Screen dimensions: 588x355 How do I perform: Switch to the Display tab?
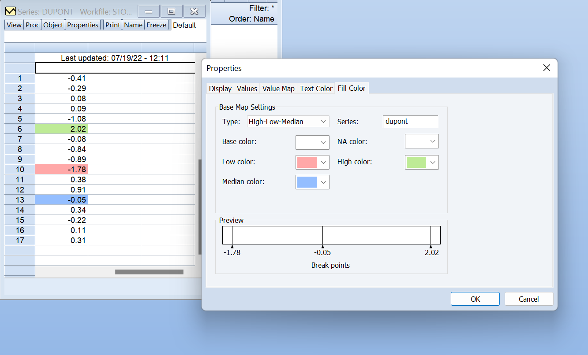coord(220,88)
